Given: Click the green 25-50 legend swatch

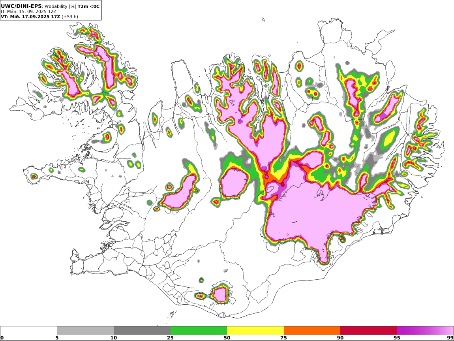Looking at the screenshot, I should click(x=199, y=331).
